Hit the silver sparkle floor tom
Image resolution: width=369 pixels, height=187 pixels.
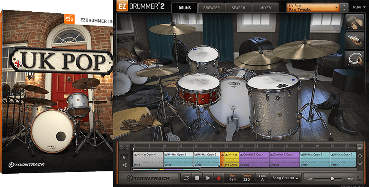[274, 106]
